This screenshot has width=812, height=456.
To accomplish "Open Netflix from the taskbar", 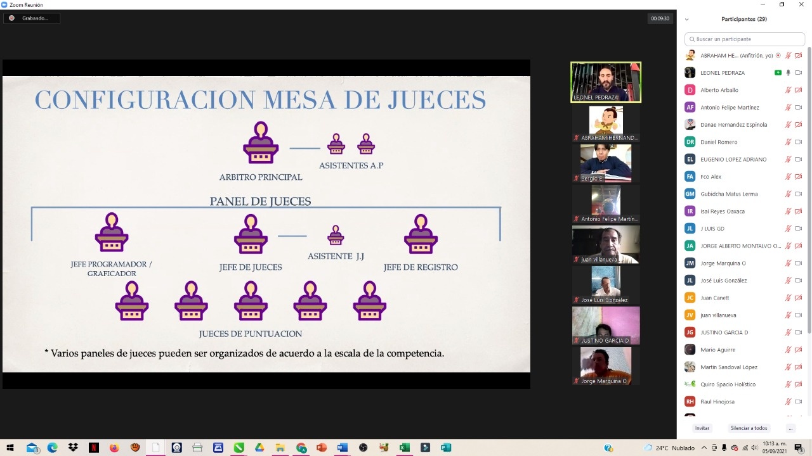I will click(x=94, y=448).
